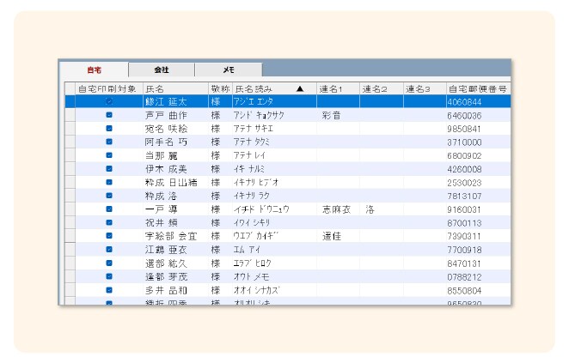Toggle print checkbox for 宛名 咲絵

(x=109, y=128)
